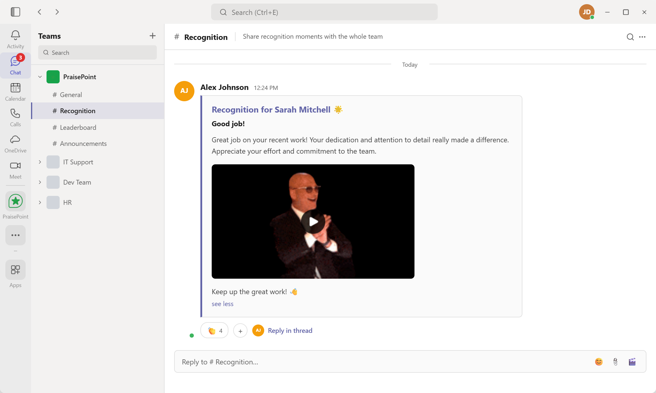The image size is (656, 393).
Task: Click the PraisePoint team name
Action: point(80,77)
